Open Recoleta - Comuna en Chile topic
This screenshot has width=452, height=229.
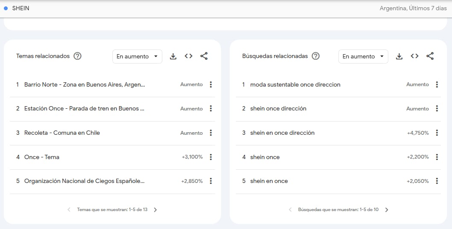62,133
